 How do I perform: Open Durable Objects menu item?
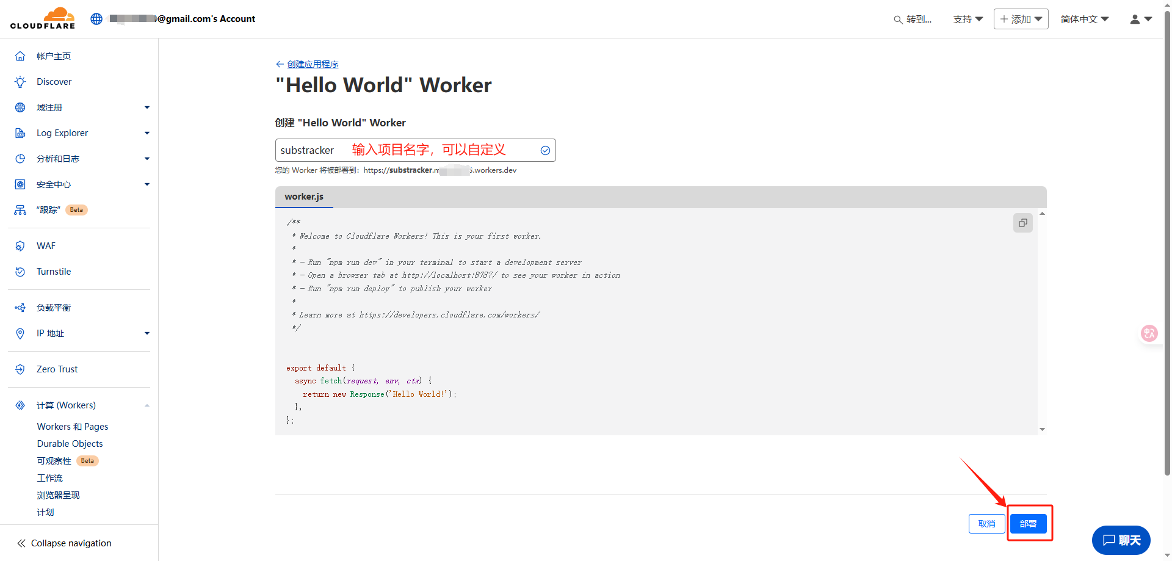coord(70,444)
